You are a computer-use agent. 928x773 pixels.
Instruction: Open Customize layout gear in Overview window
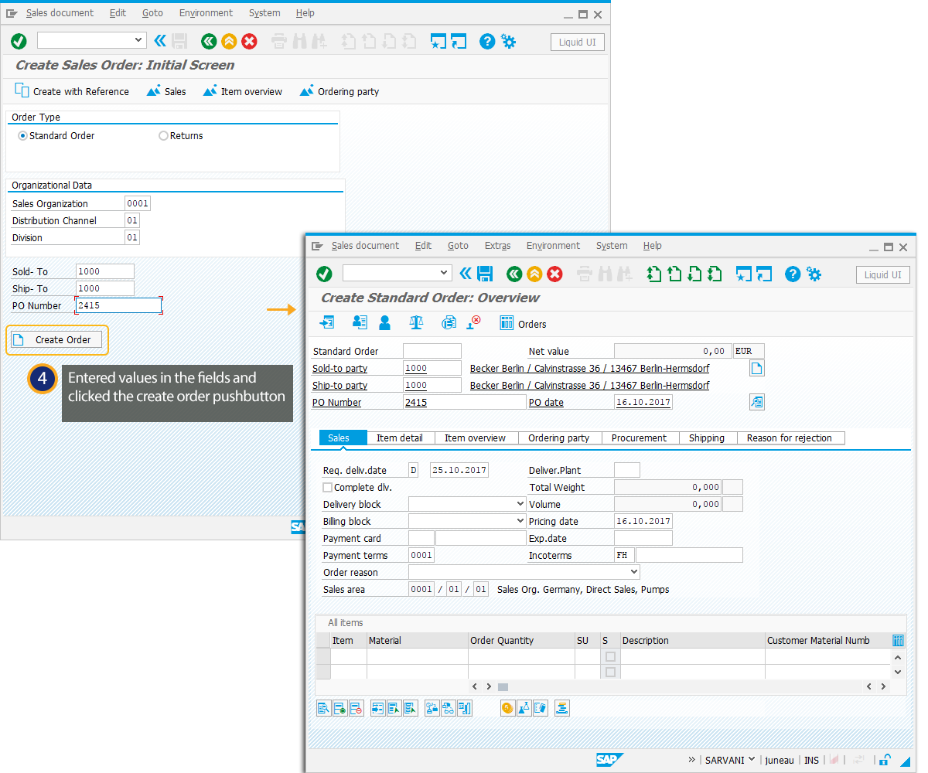coord(814,274)
